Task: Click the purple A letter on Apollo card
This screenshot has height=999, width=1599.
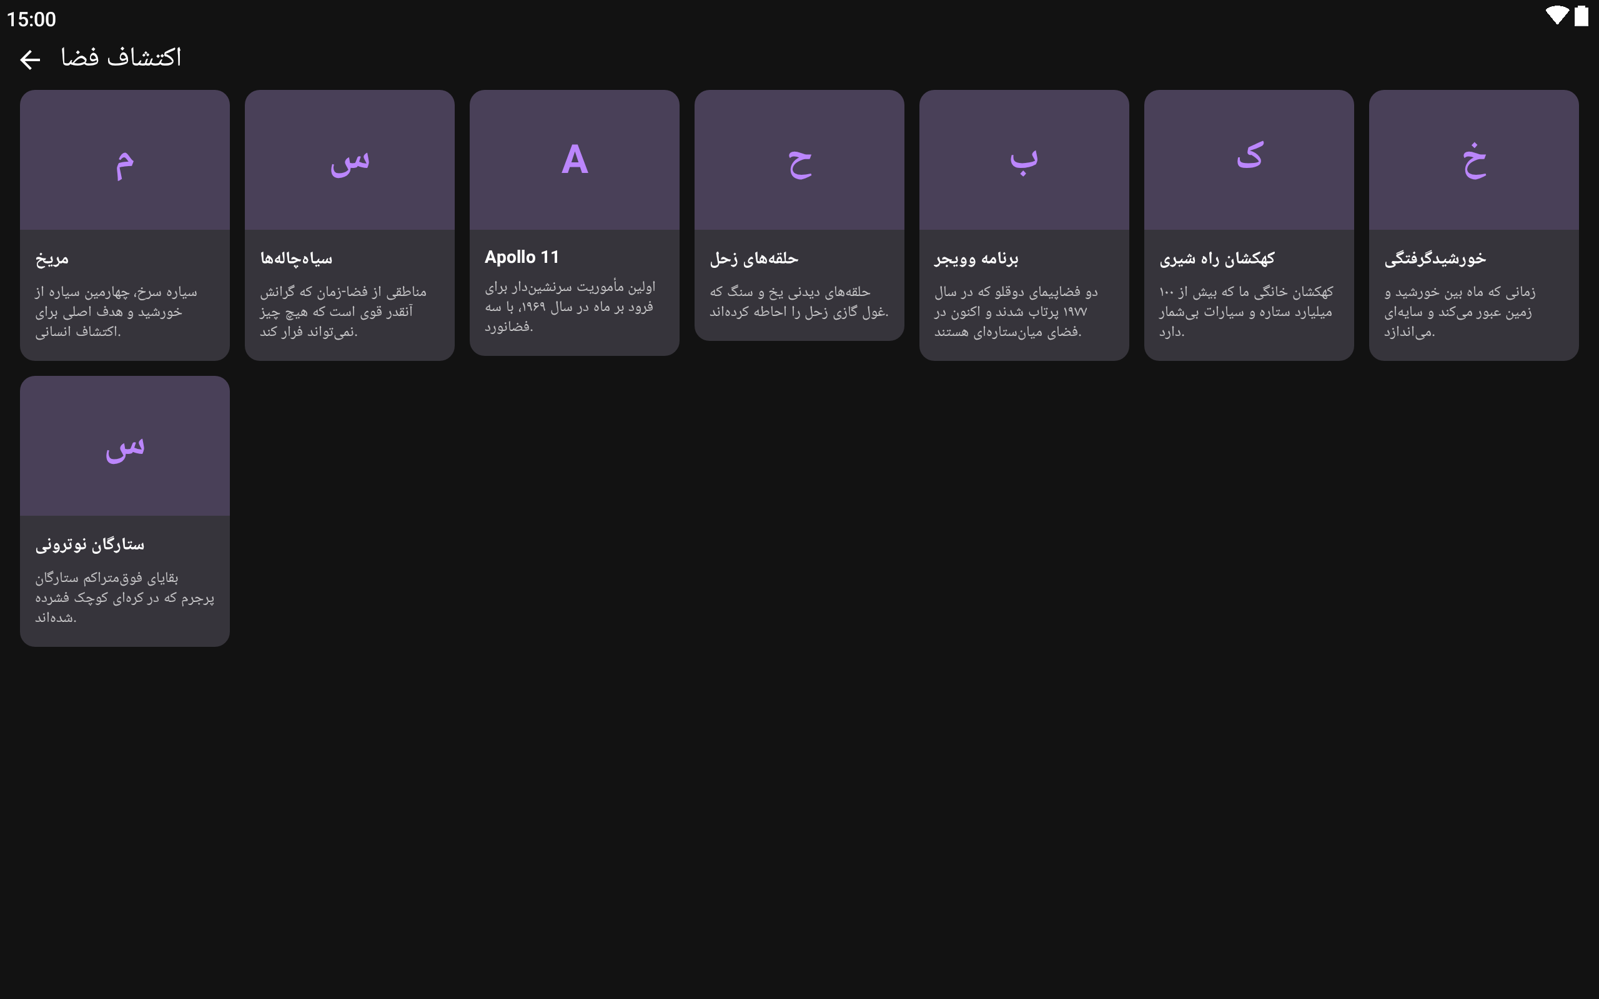Action: [574, 160]
